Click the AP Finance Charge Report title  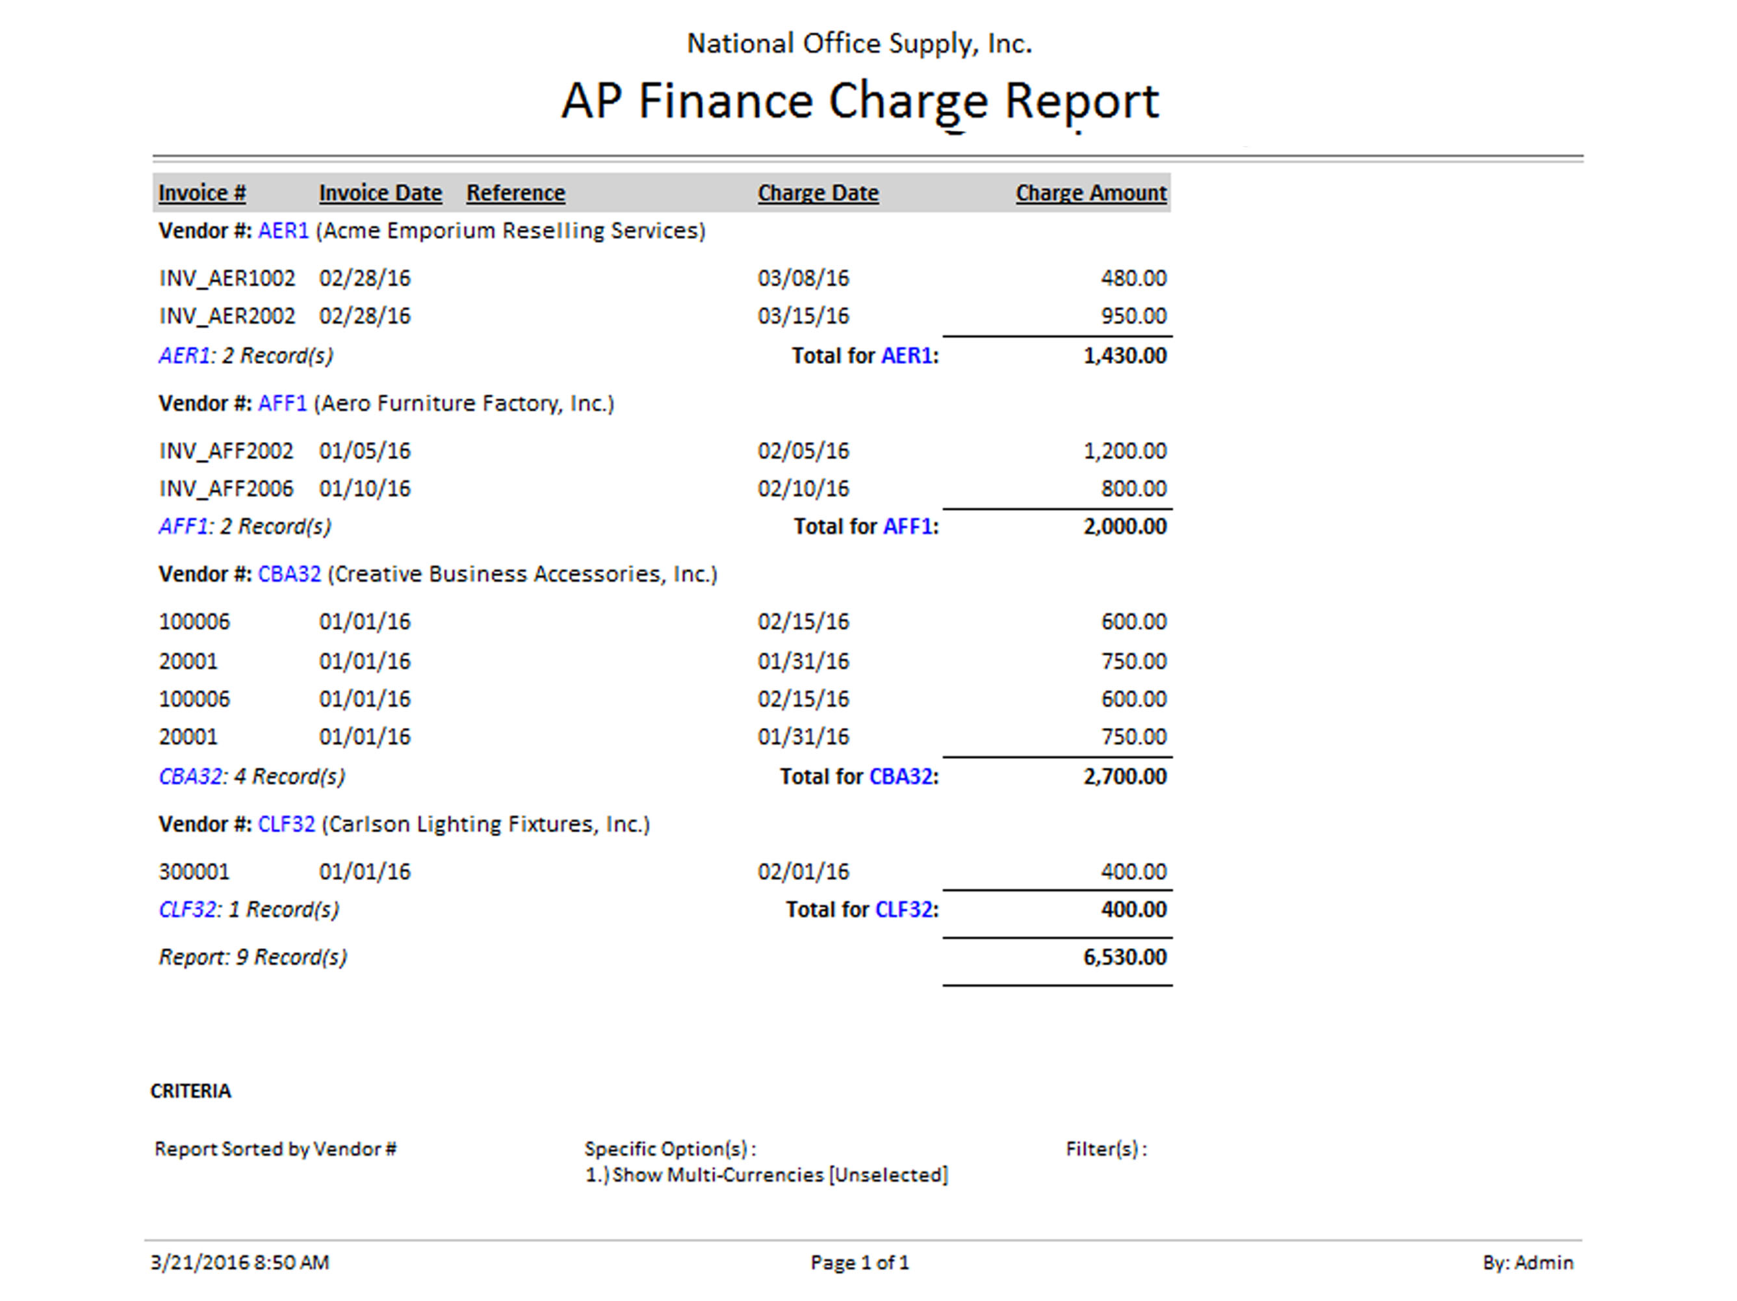coord(859,102)
